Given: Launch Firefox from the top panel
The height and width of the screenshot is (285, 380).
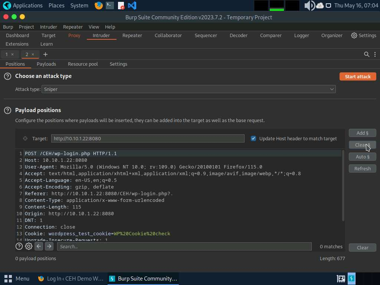Looking at the screenshot, I should pyautogui.click(x=98, y=6).
